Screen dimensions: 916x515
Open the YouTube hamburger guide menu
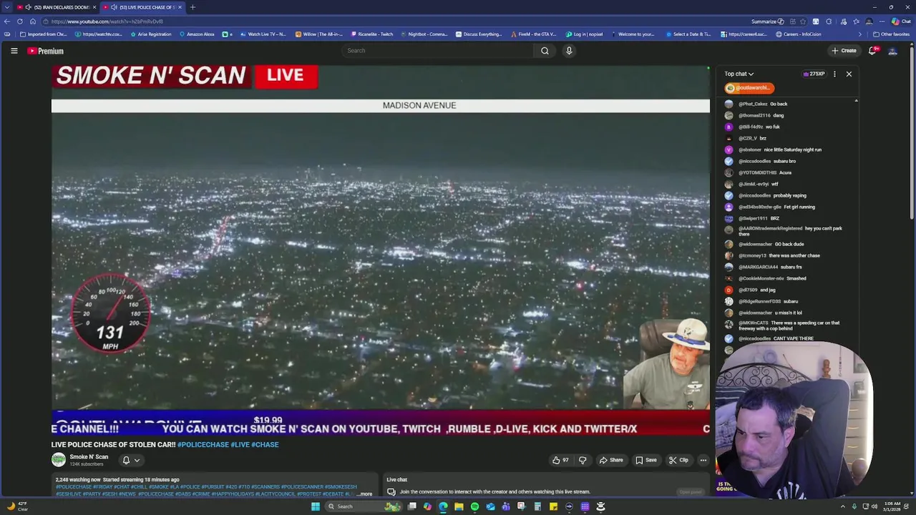pos(14,51)
